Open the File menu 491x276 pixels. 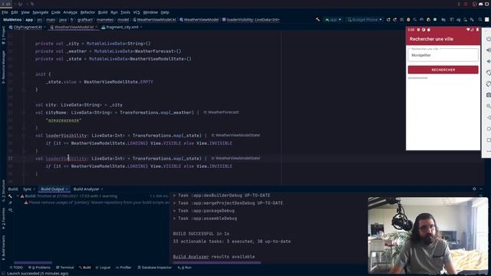pos(5,12)
